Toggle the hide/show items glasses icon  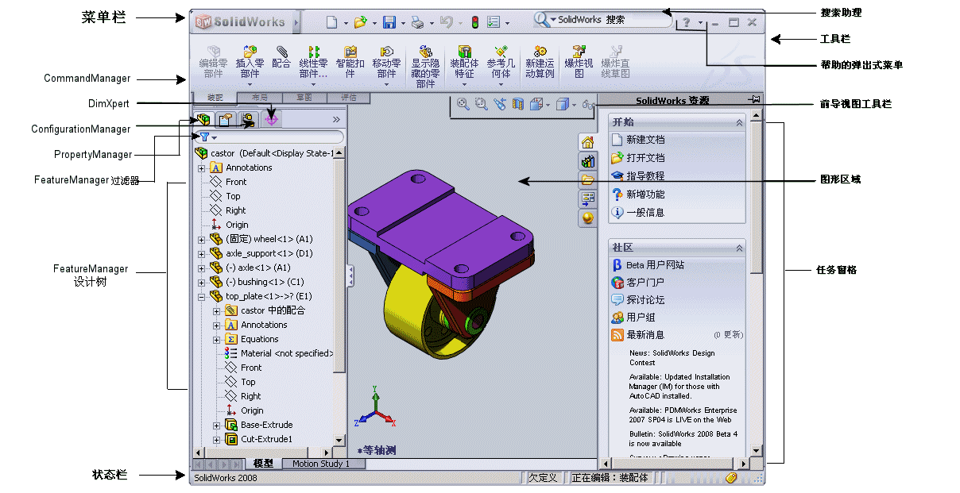pyautogui.click(x=587, y=104)
